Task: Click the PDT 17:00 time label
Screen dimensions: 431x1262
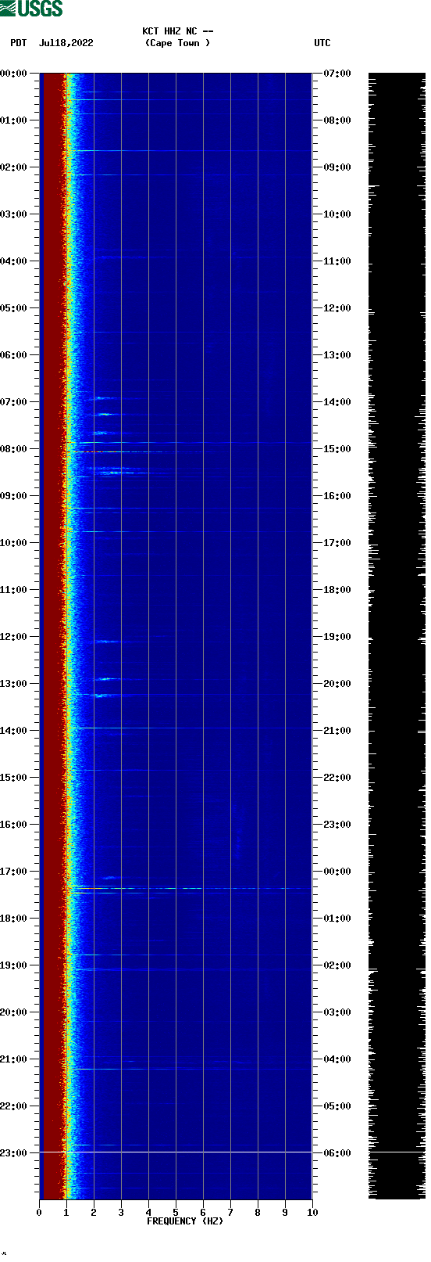Action: tap(14, 872)
